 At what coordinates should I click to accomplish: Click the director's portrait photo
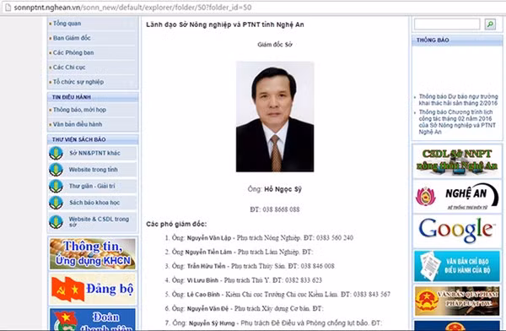click(275, 117)
